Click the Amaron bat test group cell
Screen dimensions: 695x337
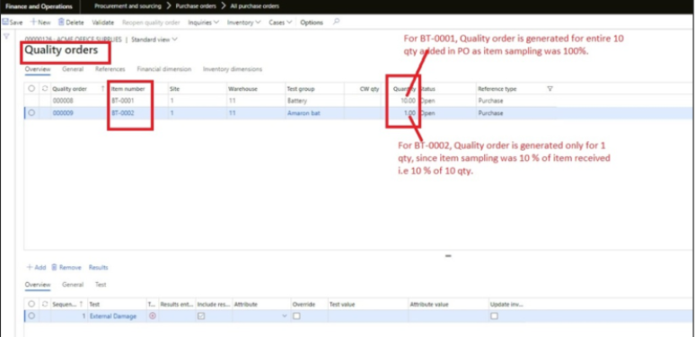(x=304, y=113)
